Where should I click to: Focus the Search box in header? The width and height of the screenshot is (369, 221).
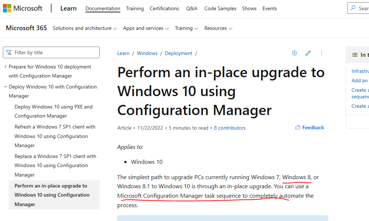pyautogui.click(x=358, y=8)
